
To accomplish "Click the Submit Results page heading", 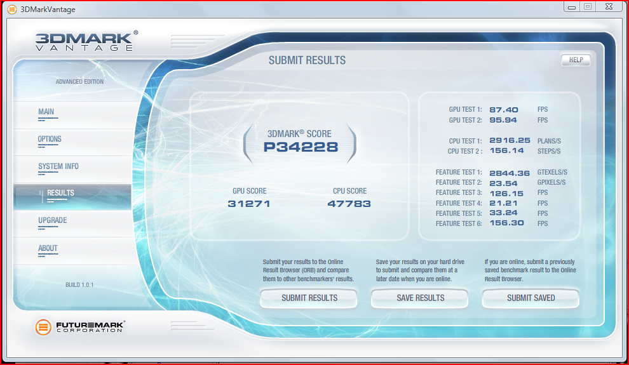I will [307, 60].
